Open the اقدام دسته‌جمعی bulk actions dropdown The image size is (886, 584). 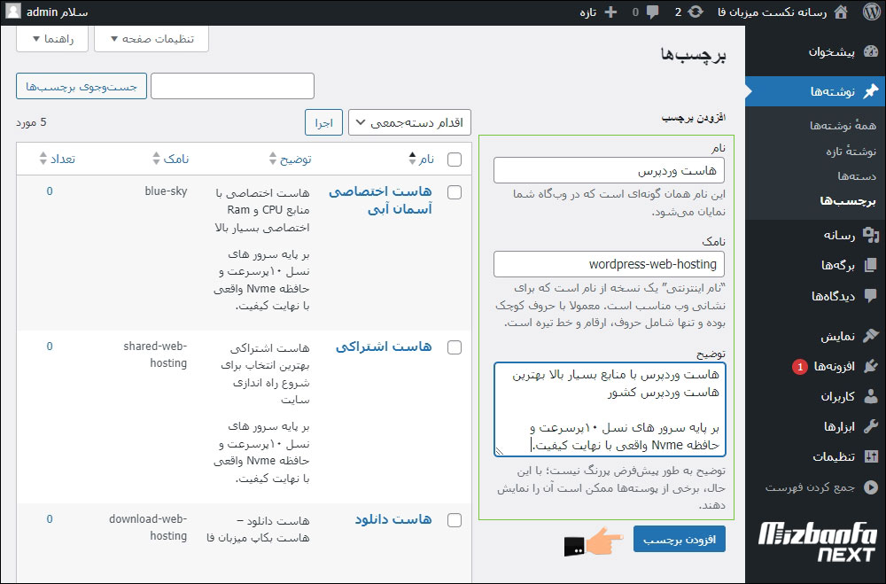point(409,122)
